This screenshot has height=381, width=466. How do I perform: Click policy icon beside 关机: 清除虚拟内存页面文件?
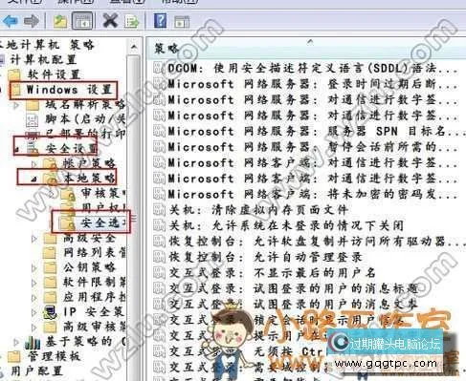pos(159,209)
